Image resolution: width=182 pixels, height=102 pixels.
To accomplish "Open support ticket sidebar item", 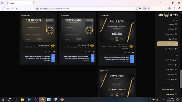I will click(171, 75).
